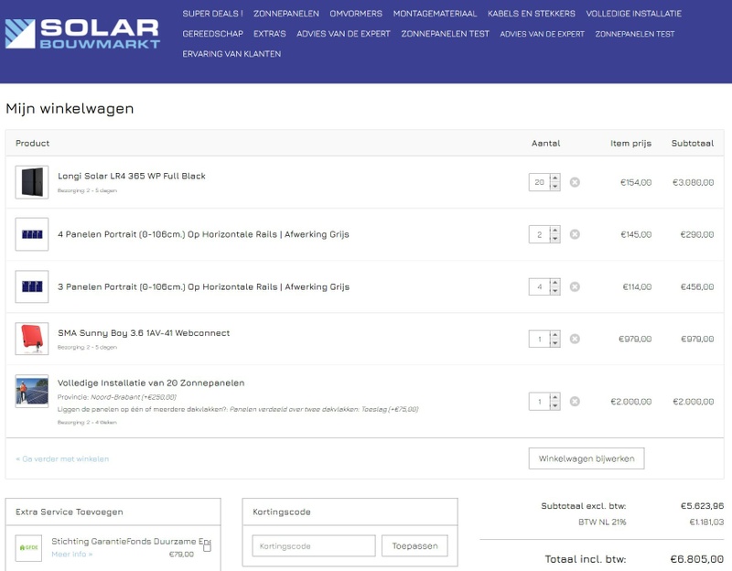Remove Volledige Installatie item from cart
732x571 pixels.
click(575, 402)
